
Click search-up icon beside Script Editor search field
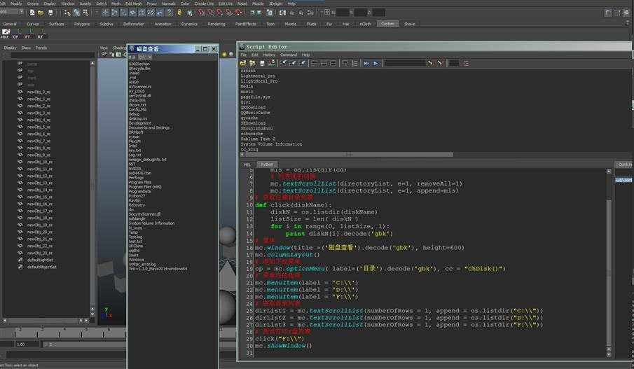pos(440,63)
